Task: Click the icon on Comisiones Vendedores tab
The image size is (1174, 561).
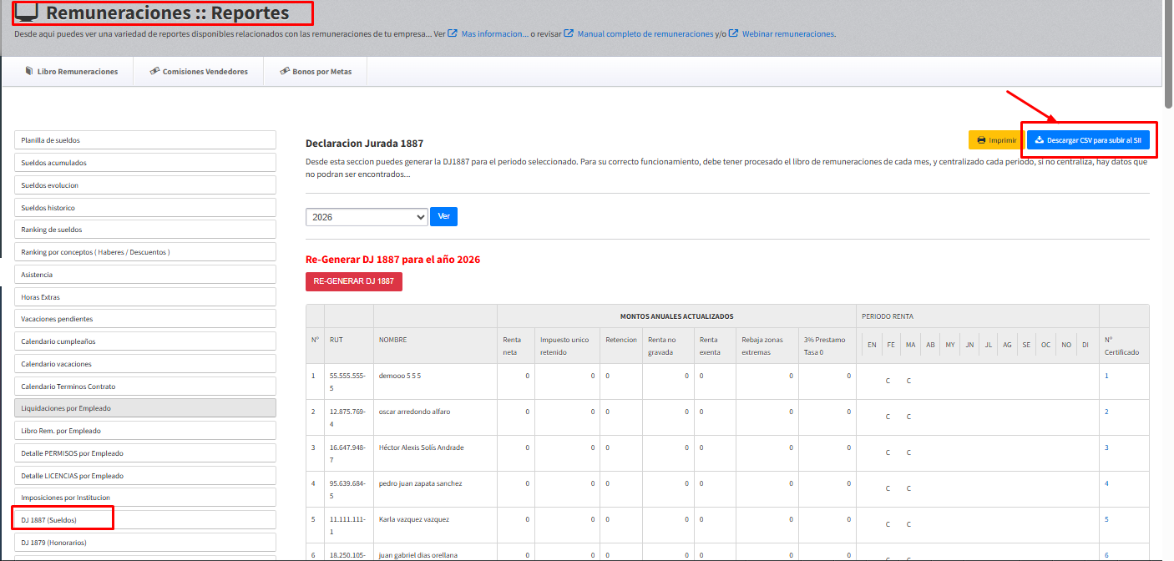Action: tap(154, 72)
